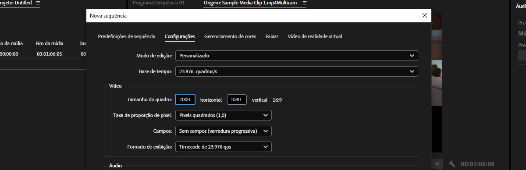Close the Nova sequência dialog
The width and height of the screenshot is (526, 170).
tap(424, 15)
